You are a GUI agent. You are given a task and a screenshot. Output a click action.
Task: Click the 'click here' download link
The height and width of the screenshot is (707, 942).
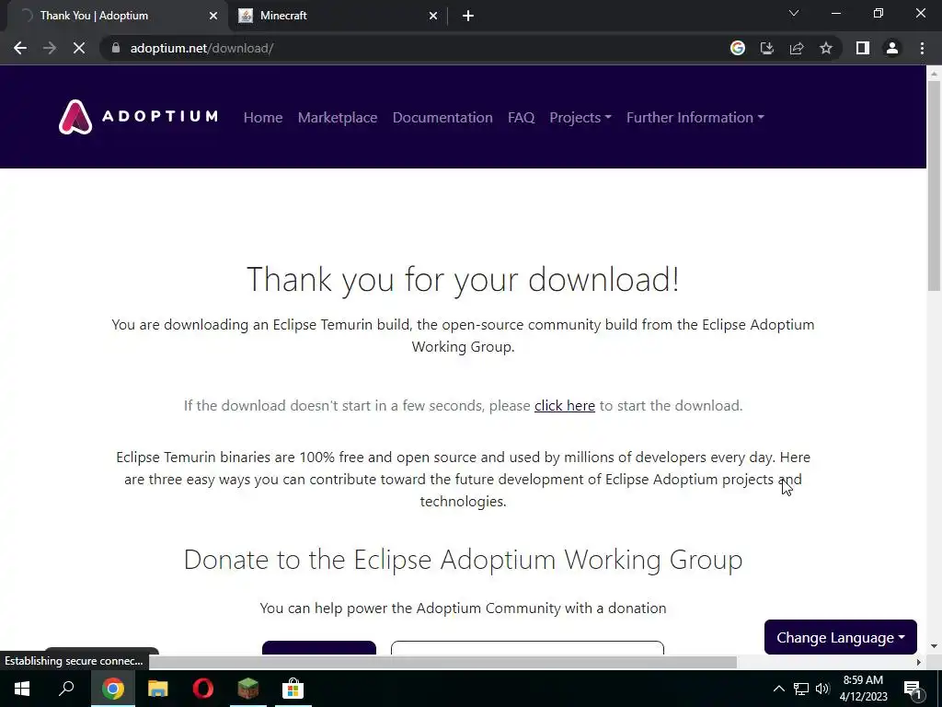click(x=565, y=406)
